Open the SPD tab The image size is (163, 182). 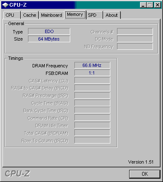coord(94,15)
